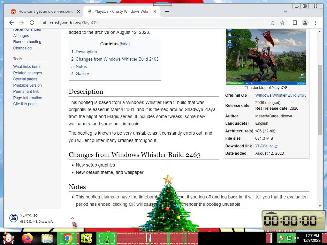Click the 681.3 MiB file size value

264,138
